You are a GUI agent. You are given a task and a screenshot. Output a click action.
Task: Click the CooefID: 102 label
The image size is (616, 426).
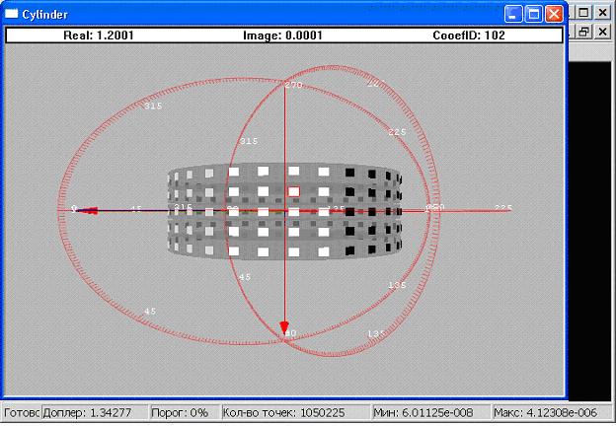[x=469, y=35]
